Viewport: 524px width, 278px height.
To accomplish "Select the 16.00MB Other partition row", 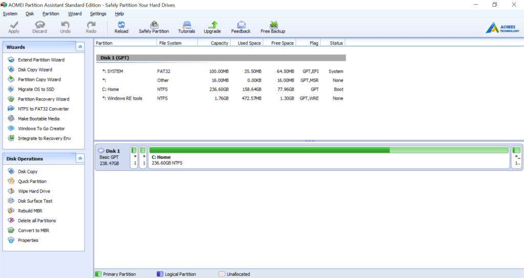I will click(221, 80).
